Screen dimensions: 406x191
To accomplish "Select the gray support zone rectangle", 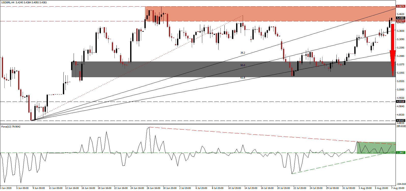I will [178, 69].
